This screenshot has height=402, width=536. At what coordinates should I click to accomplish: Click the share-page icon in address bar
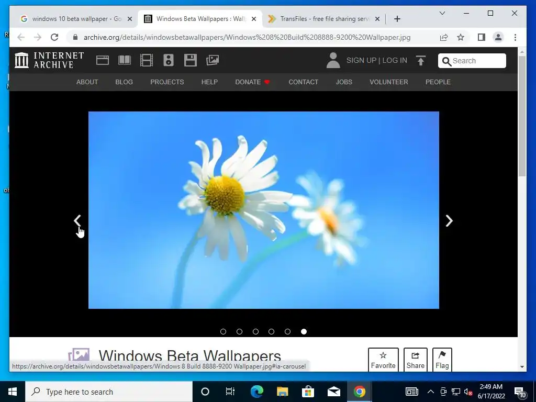tap(444, 37)
